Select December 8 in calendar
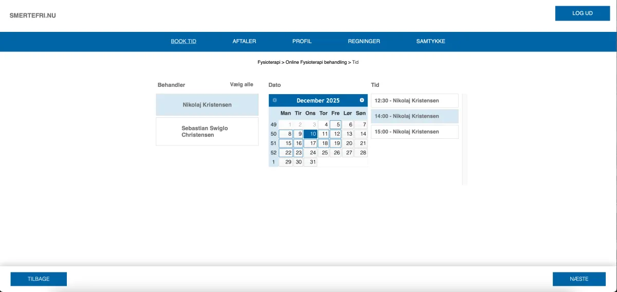Viewport: 617px width, 292px height. click(x=286, y=134)
